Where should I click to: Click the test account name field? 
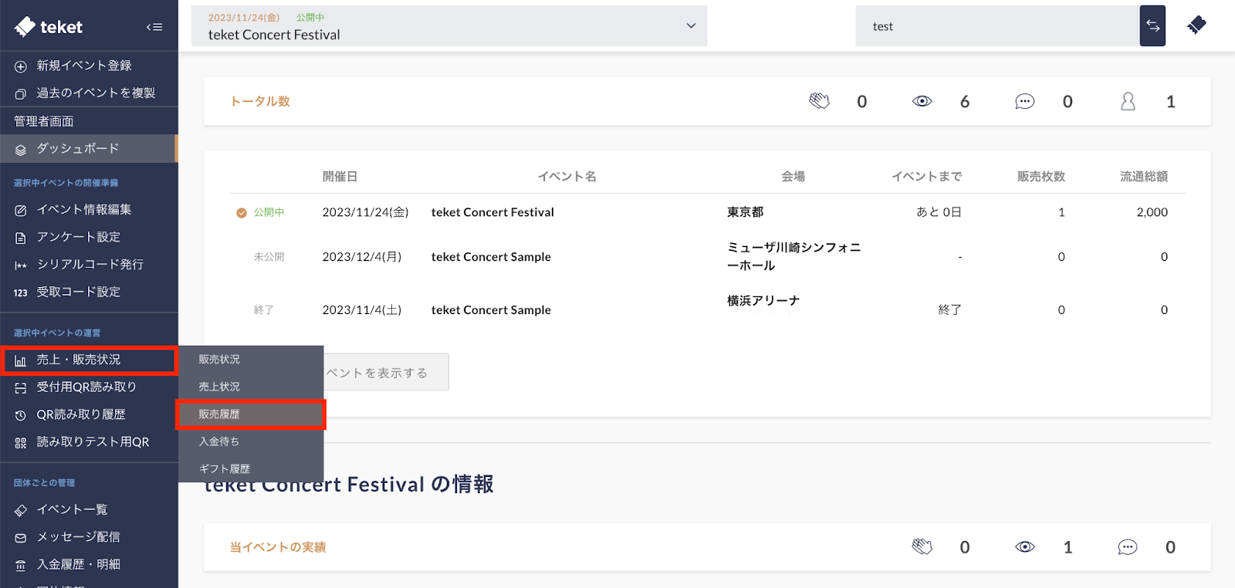pyautogui.click(x=997, y=26)
